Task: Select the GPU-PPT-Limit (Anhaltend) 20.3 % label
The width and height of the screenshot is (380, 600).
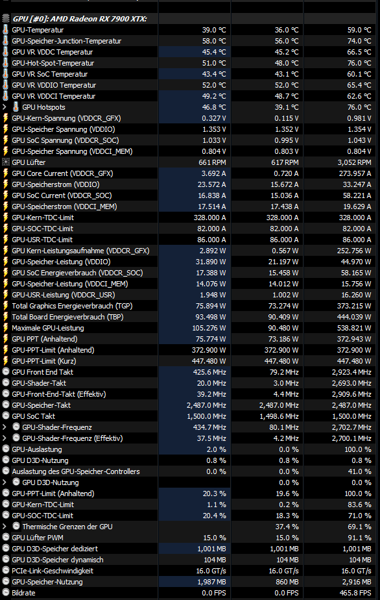Action: click(x=53, y=494)
